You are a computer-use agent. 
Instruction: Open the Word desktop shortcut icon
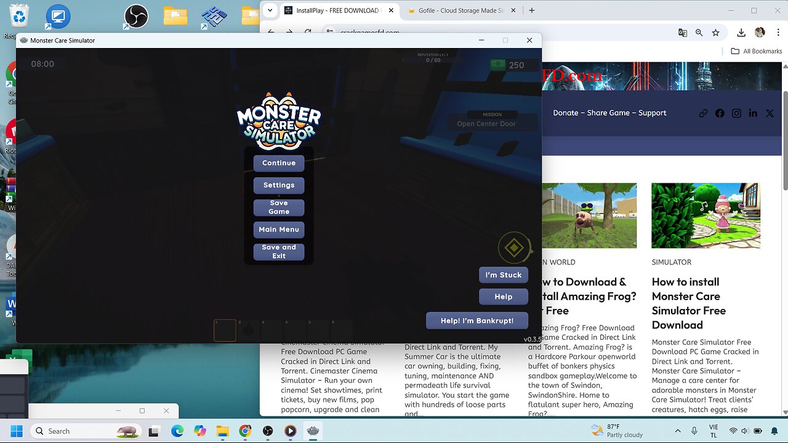click(x=10, y=305)
